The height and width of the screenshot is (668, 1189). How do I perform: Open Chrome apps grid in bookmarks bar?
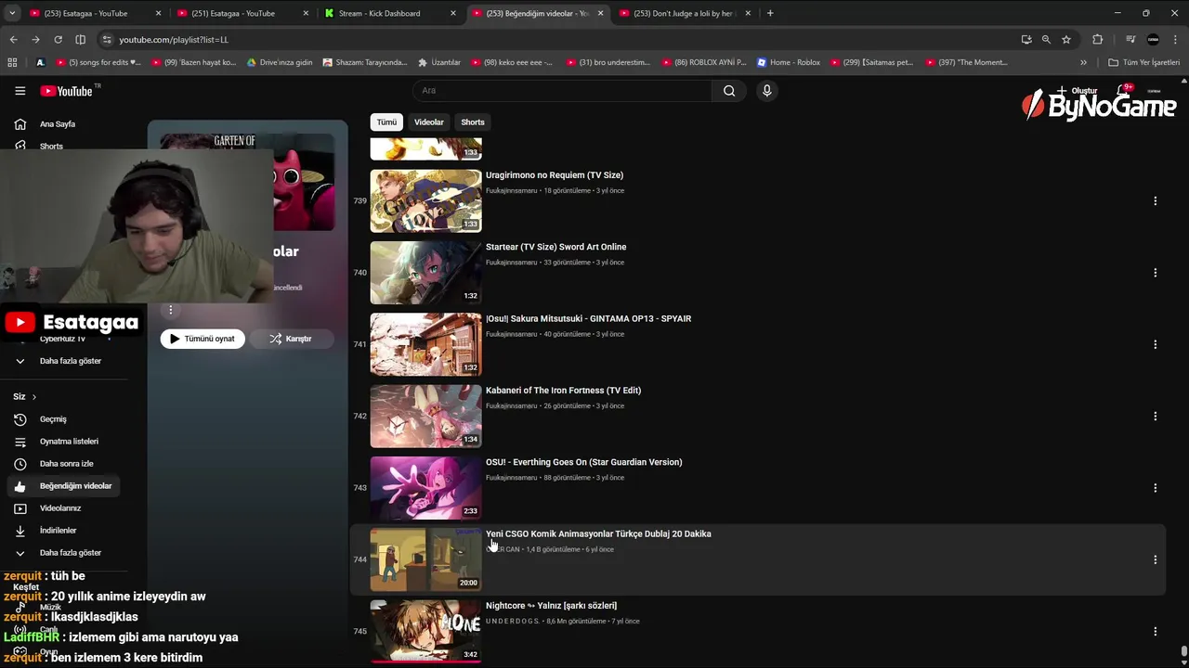12,62
